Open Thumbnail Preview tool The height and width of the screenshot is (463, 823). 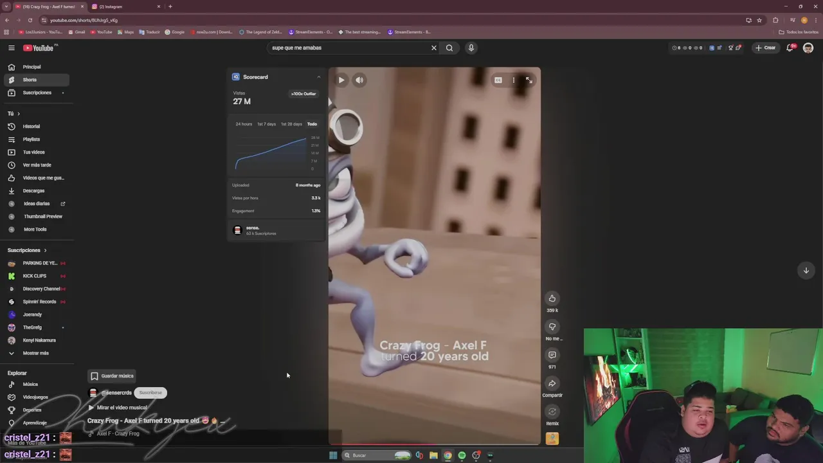[36, 217]
